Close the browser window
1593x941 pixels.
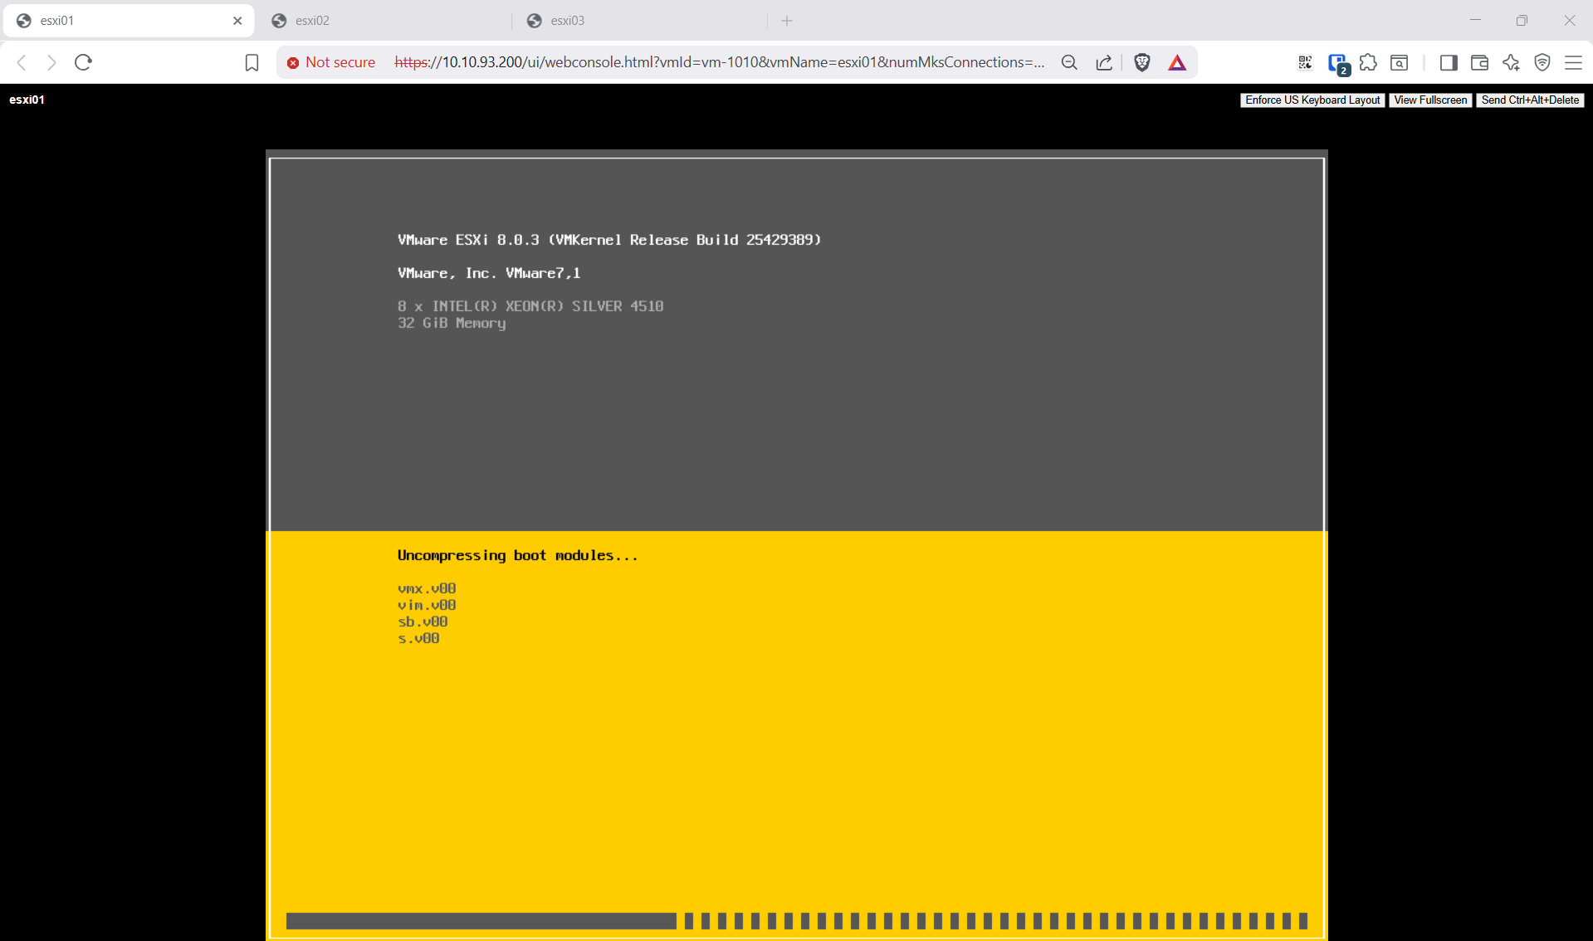[1570, 20]
